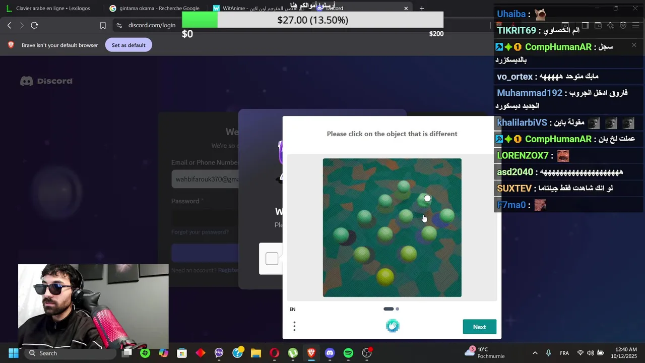Open the volume control in tray

pyautogui.click(x=590, y=353)
